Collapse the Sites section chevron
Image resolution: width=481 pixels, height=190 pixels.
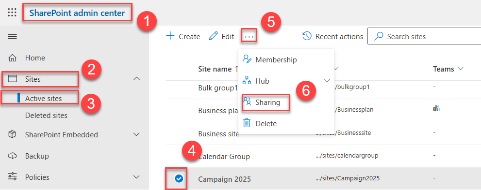[x=137, y=79]
